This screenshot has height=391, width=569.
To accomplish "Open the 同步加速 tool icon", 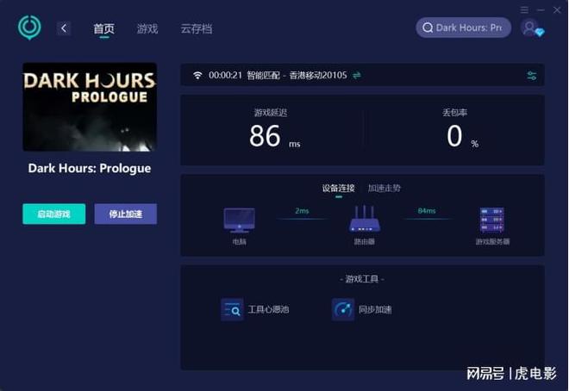I will pyautogui.click(x=343, y=309).
